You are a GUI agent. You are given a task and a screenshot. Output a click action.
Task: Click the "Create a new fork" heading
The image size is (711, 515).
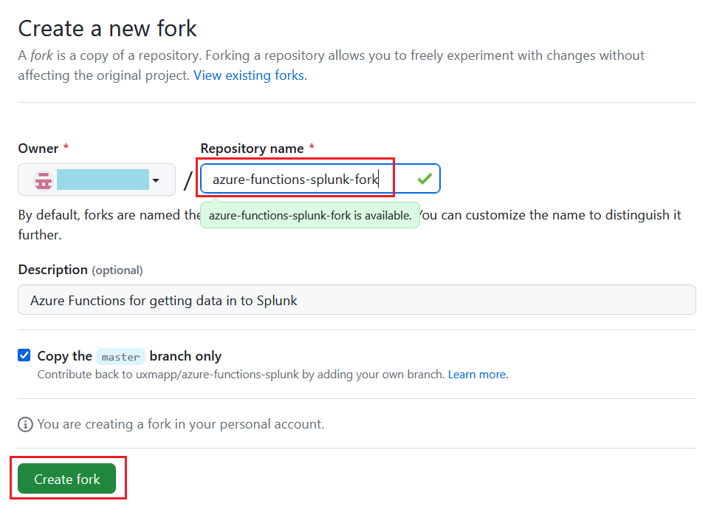[x=108, y=29]
